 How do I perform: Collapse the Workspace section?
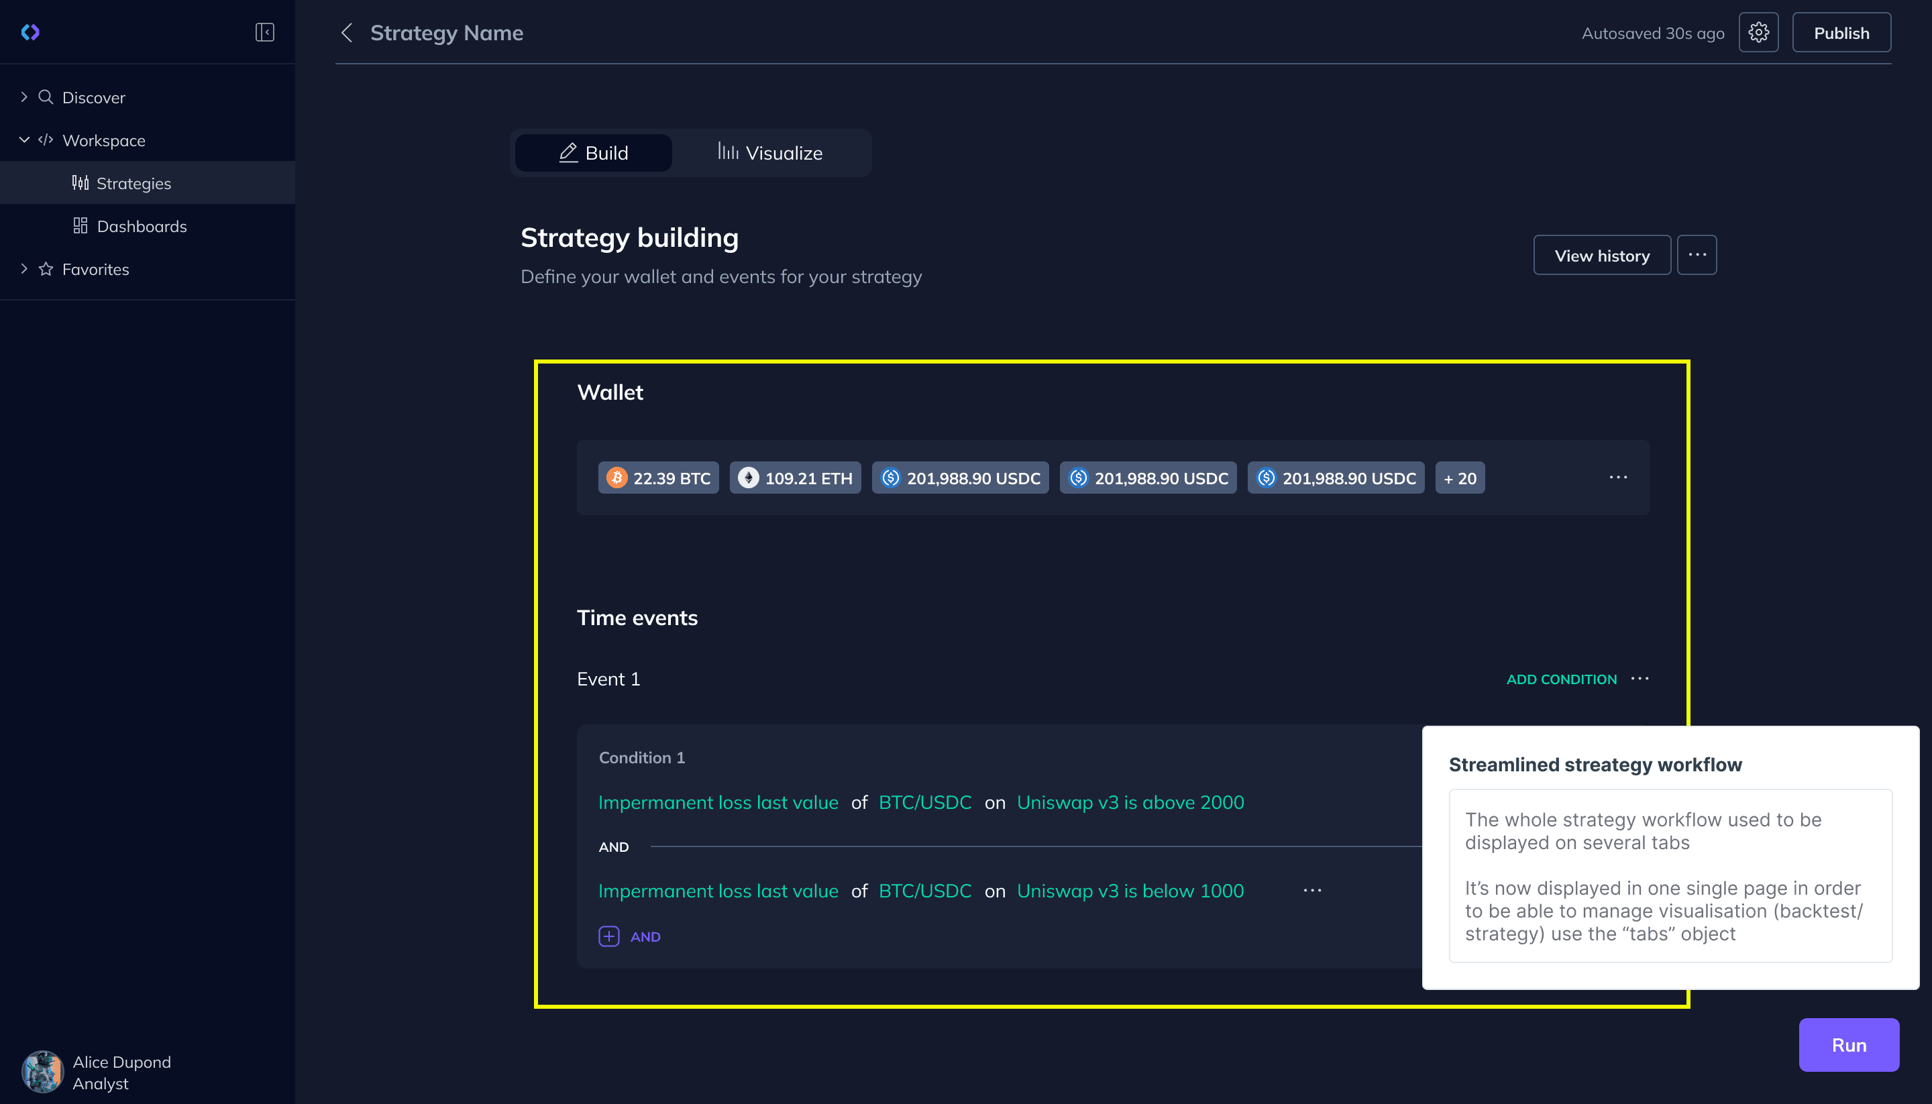click(x=23, y=140)
